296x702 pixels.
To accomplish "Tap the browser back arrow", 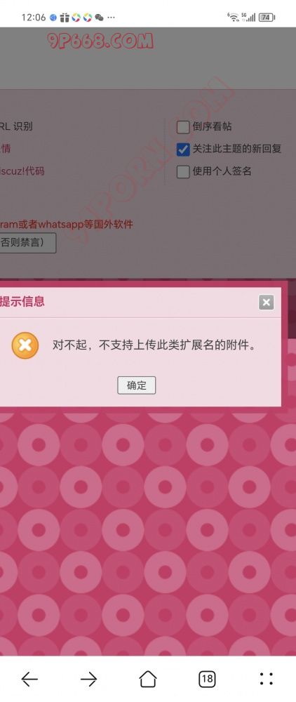I will (x=29, y=679).
